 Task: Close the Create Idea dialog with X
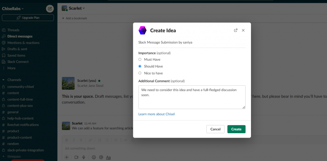click(x=243, y=30)
